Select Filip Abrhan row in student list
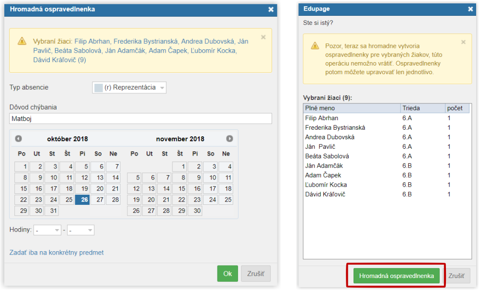Image resolution: width=479 pixels, height=290 pixels. click(387, 118)
